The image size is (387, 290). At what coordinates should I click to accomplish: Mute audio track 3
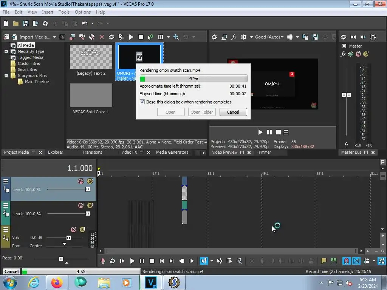click(x=73, y=230)
